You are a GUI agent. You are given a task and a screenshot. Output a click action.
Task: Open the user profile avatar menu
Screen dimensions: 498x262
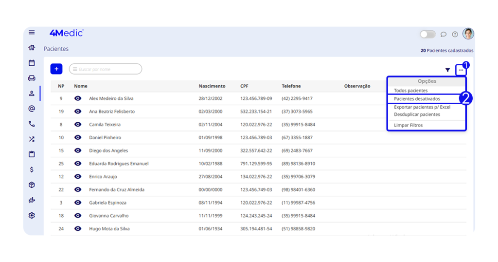468,34
